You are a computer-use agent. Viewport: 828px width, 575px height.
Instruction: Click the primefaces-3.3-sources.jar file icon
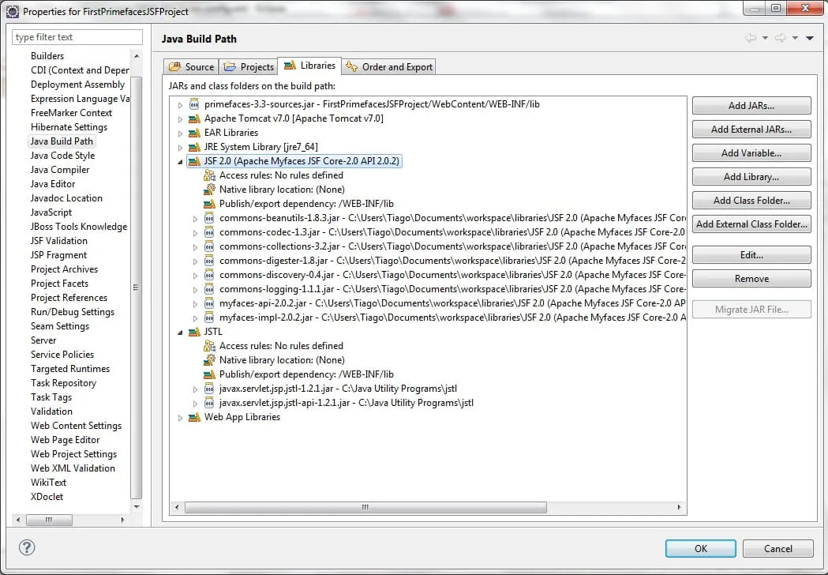pyautogui.click(x=194, y=104)
